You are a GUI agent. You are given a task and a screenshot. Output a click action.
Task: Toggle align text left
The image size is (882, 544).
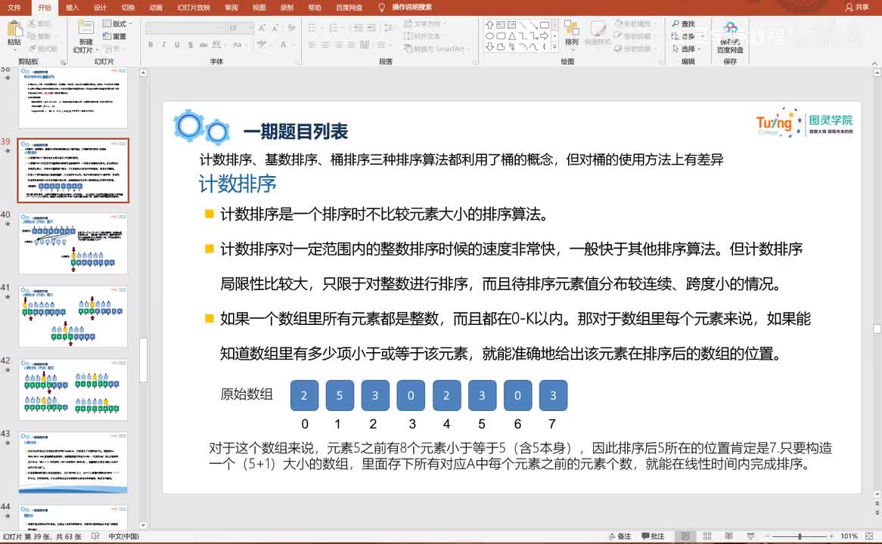point(312,45)
